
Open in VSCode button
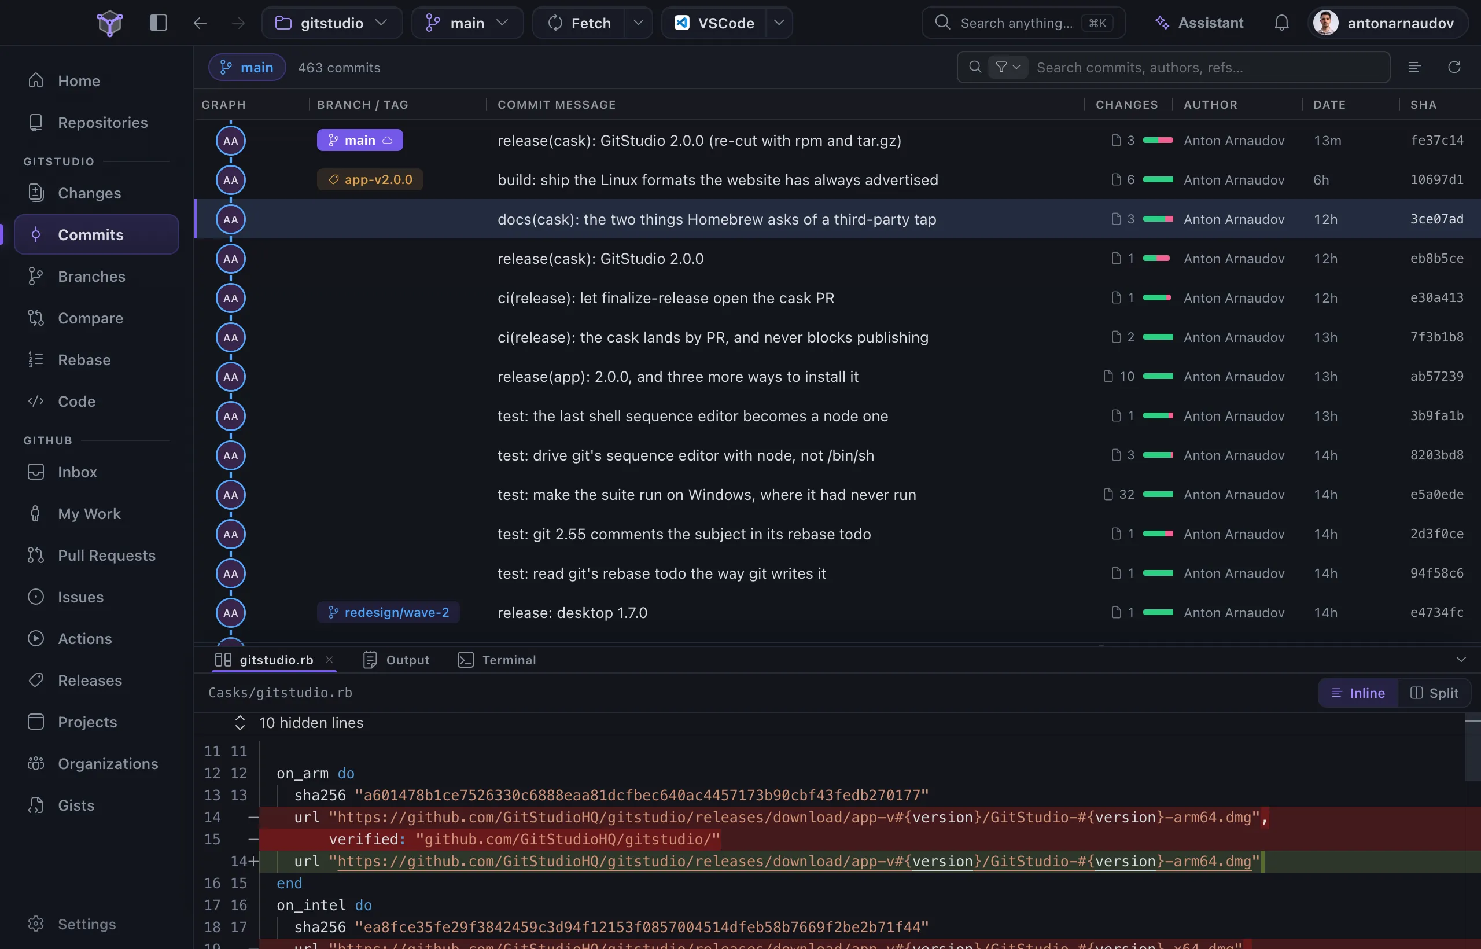[x=714, y=23]
